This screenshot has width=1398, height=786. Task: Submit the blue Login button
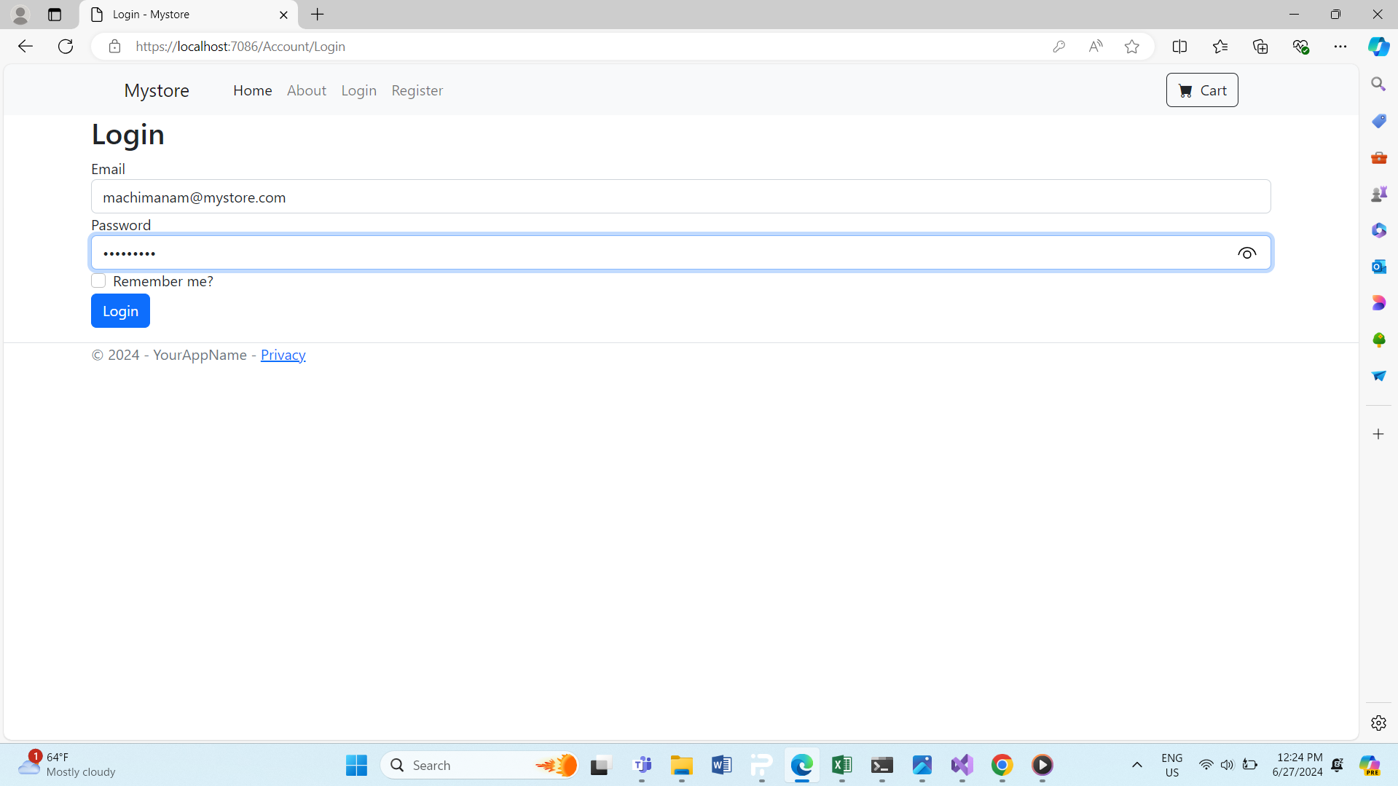point(120,311)
